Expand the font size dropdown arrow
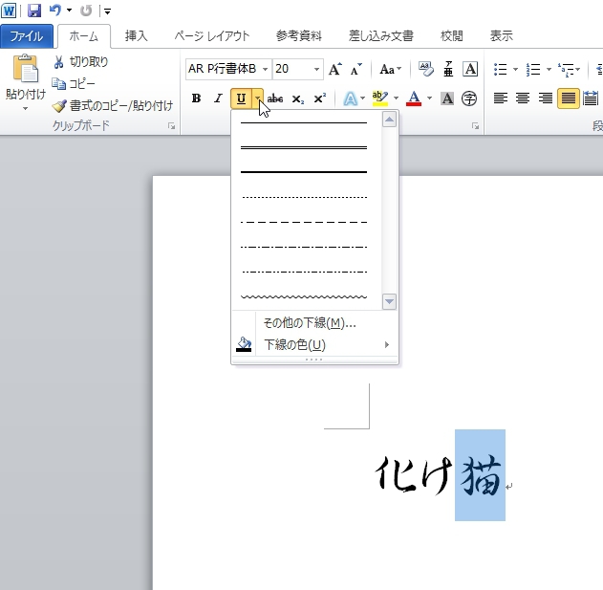 (316, 69)
